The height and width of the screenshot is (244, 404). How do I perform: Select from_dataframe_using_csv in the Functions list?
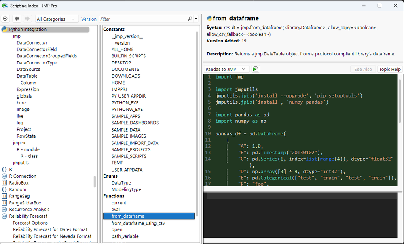click(x=138, y=223)
